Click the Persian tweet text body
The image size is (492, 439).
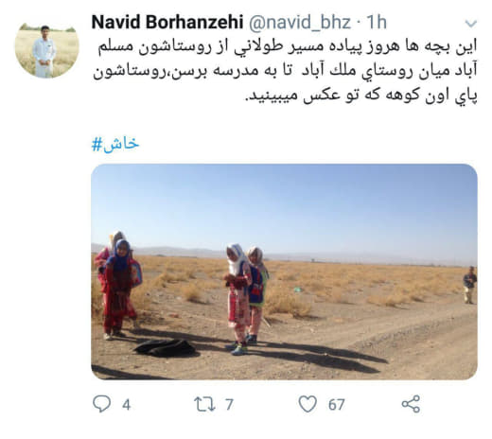coord(285,71)
